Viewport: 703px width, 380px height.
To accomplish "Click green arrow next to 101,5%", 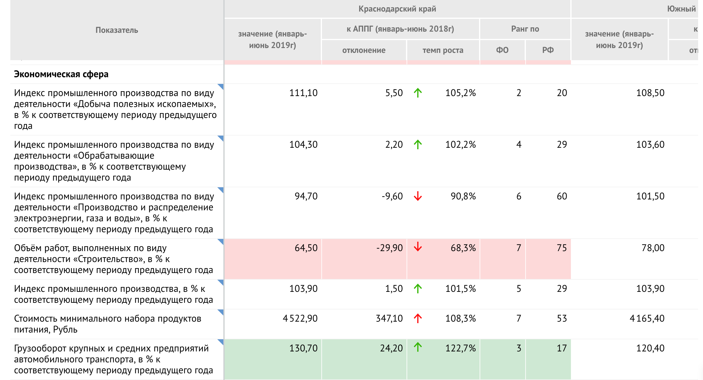I will pyautogui.click(x=418, y=288).
